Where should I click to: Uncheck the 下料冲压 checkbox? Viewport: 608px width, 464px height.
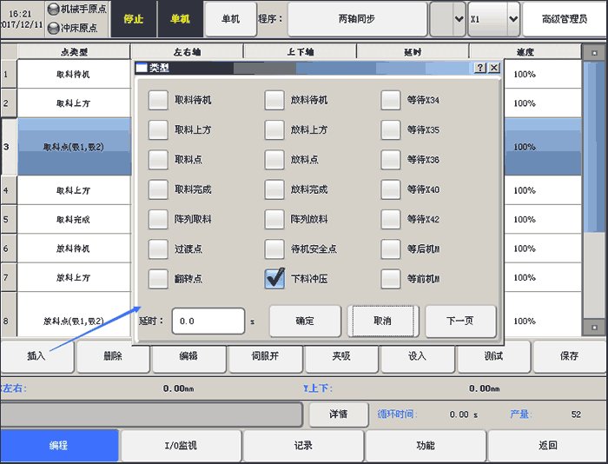[x=274, y=279]
